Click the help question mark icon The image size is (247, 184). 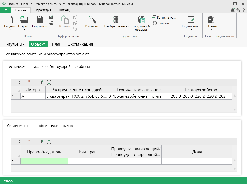243,10
